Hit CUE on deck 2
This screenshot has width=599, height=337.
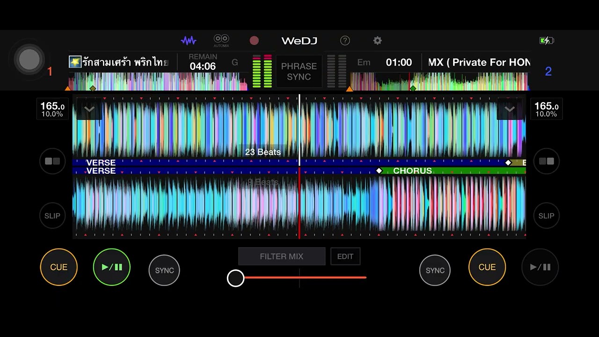click(x=487, y=267)
